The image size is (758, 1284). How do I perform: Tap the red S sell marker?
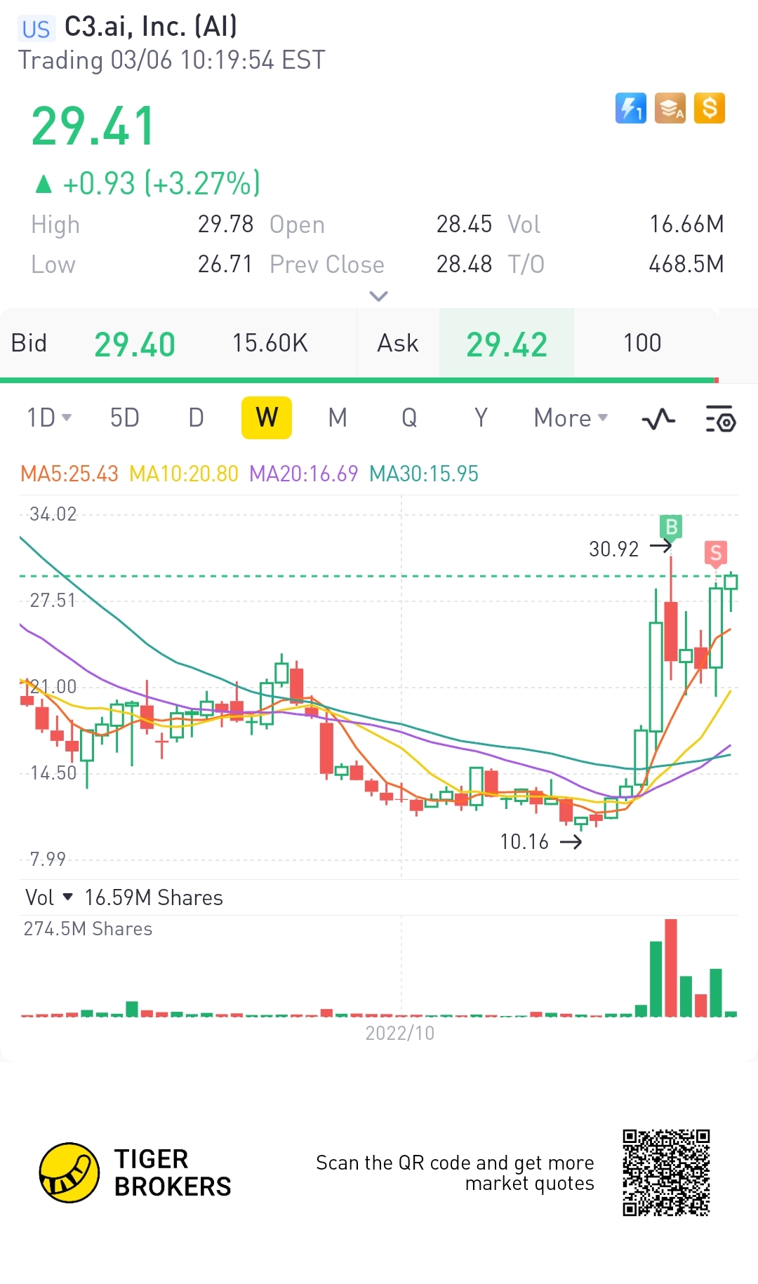tap(716, 554)
